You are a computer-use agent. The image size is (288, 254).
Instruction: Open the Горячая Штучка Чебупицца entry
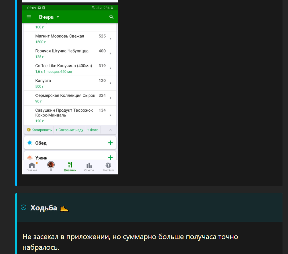pos(70,54)
